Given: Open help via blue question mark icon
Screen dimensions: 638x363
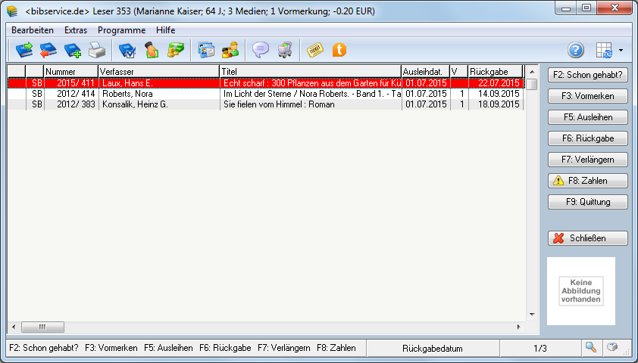Looking at the screenshot, I should [x=576, y=51].
